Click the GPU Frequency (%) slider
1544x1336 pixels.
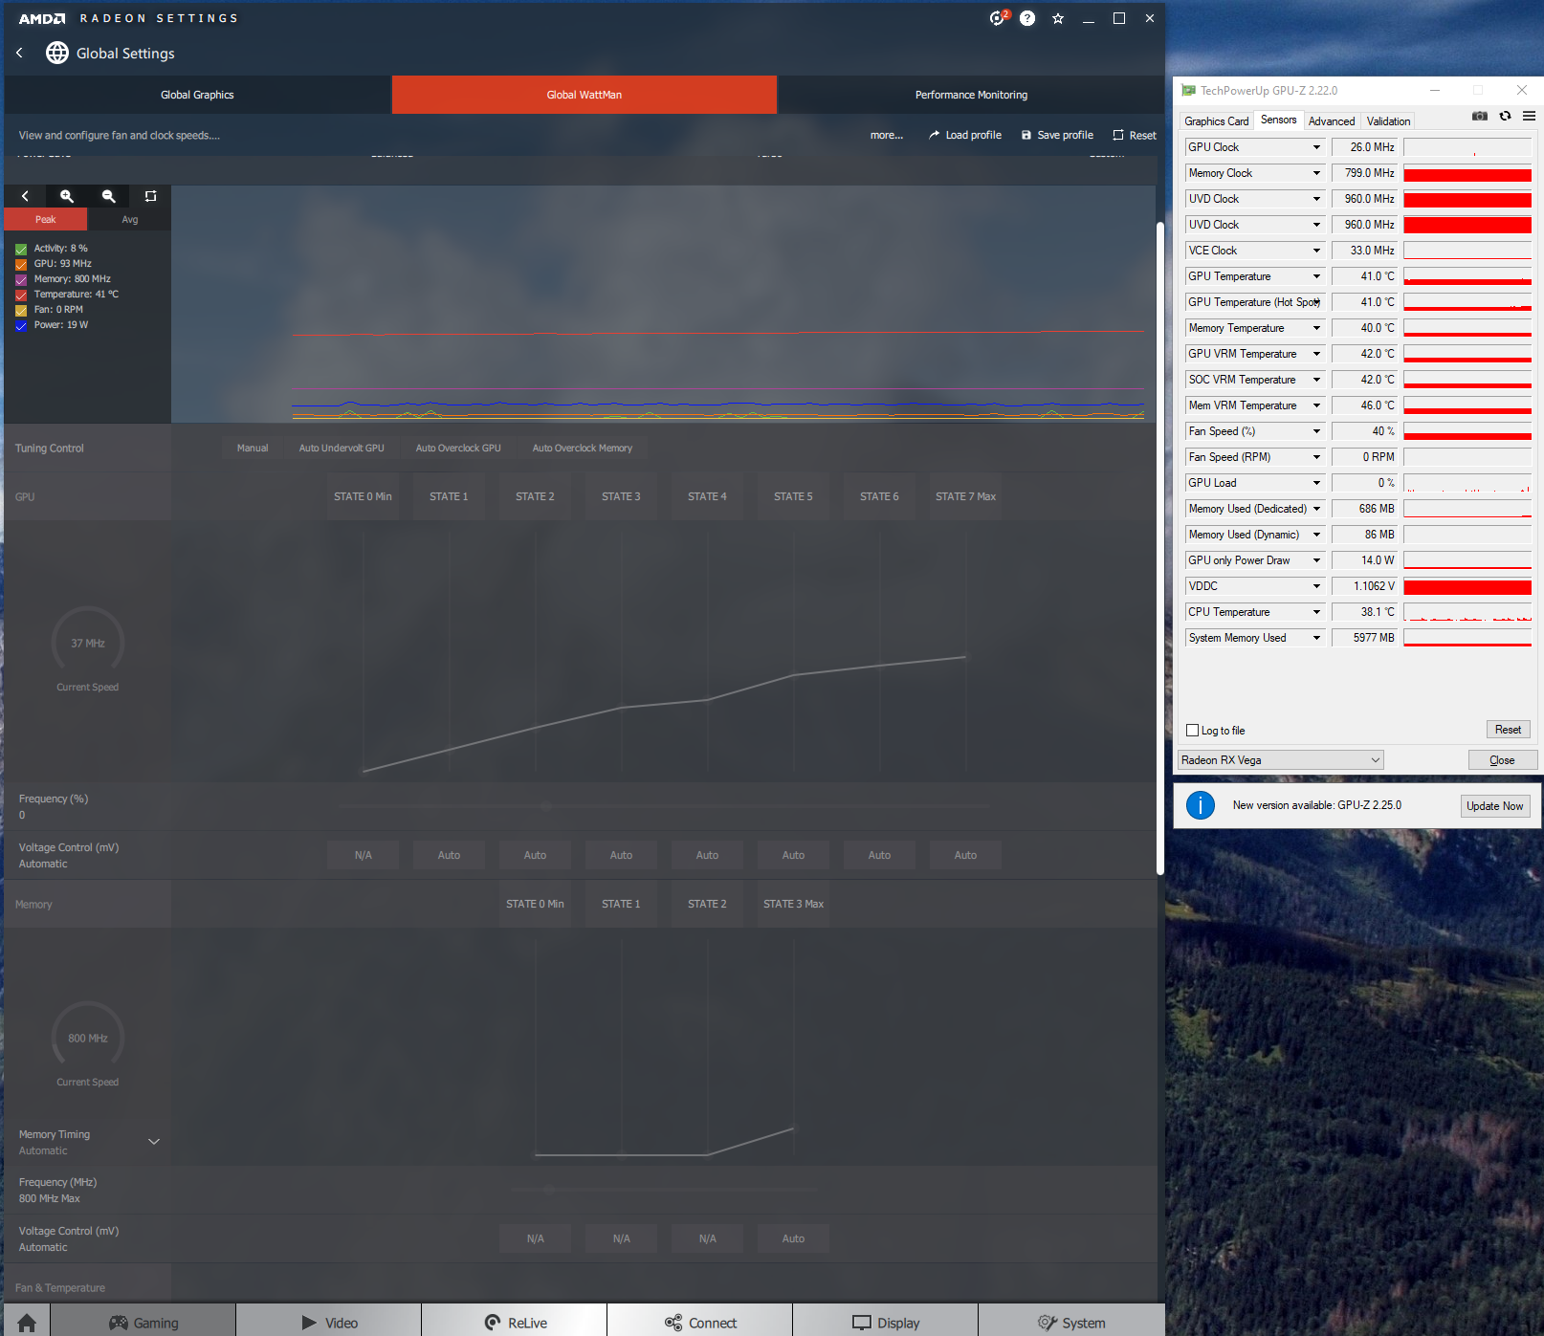[x=665, y=806]
